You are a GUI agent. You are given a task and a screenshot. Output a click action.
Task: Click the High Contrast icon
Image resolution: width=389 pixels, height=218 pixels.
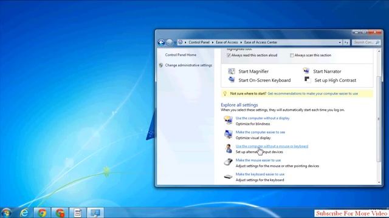307,79
